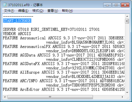Click vendor_info=BL5HA5N6M6NARMYJL061 text
Image resolution: width=132 pixels, height=102 pixels.
[x=80, y=42]
